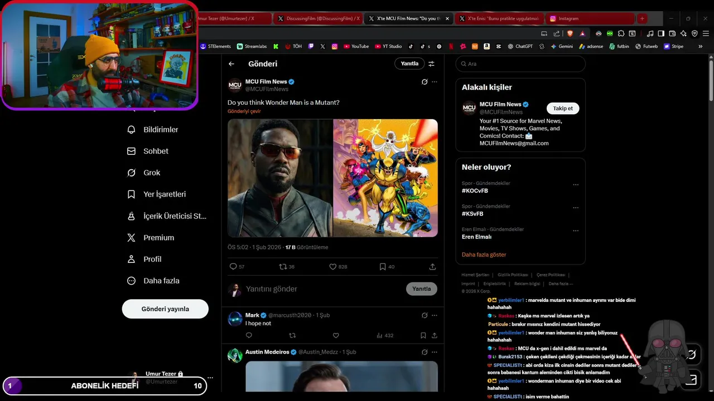Open the #KSvFB trending topic
The image size is (714, 401).
coord(472,214)
